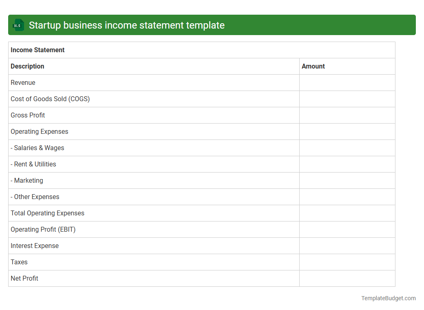Click the Rent & Utilities row
This screenshot has height=310, width=424.
pyautogui.click(x=33, y=164)
